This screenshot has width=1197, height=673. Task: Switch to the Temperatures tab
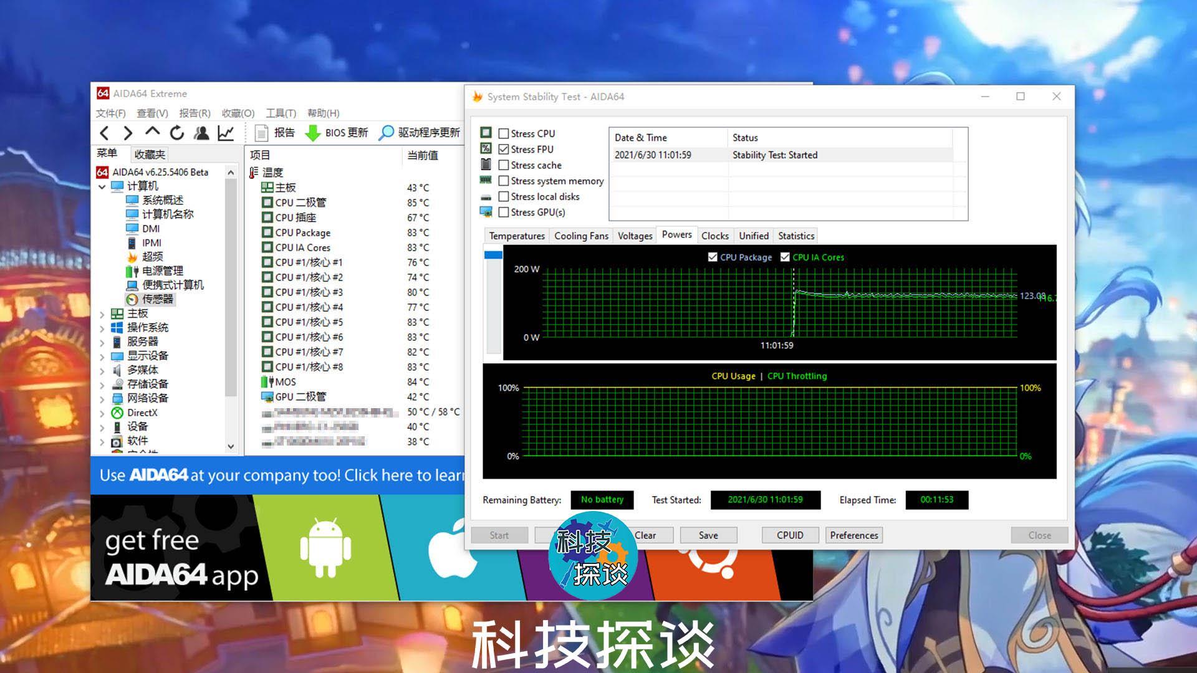pos(517,236)
